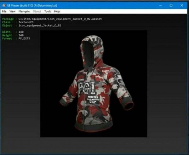189x155 pixels.
Task: Close the UE Viewer window
Action: (x=182, y=5)
